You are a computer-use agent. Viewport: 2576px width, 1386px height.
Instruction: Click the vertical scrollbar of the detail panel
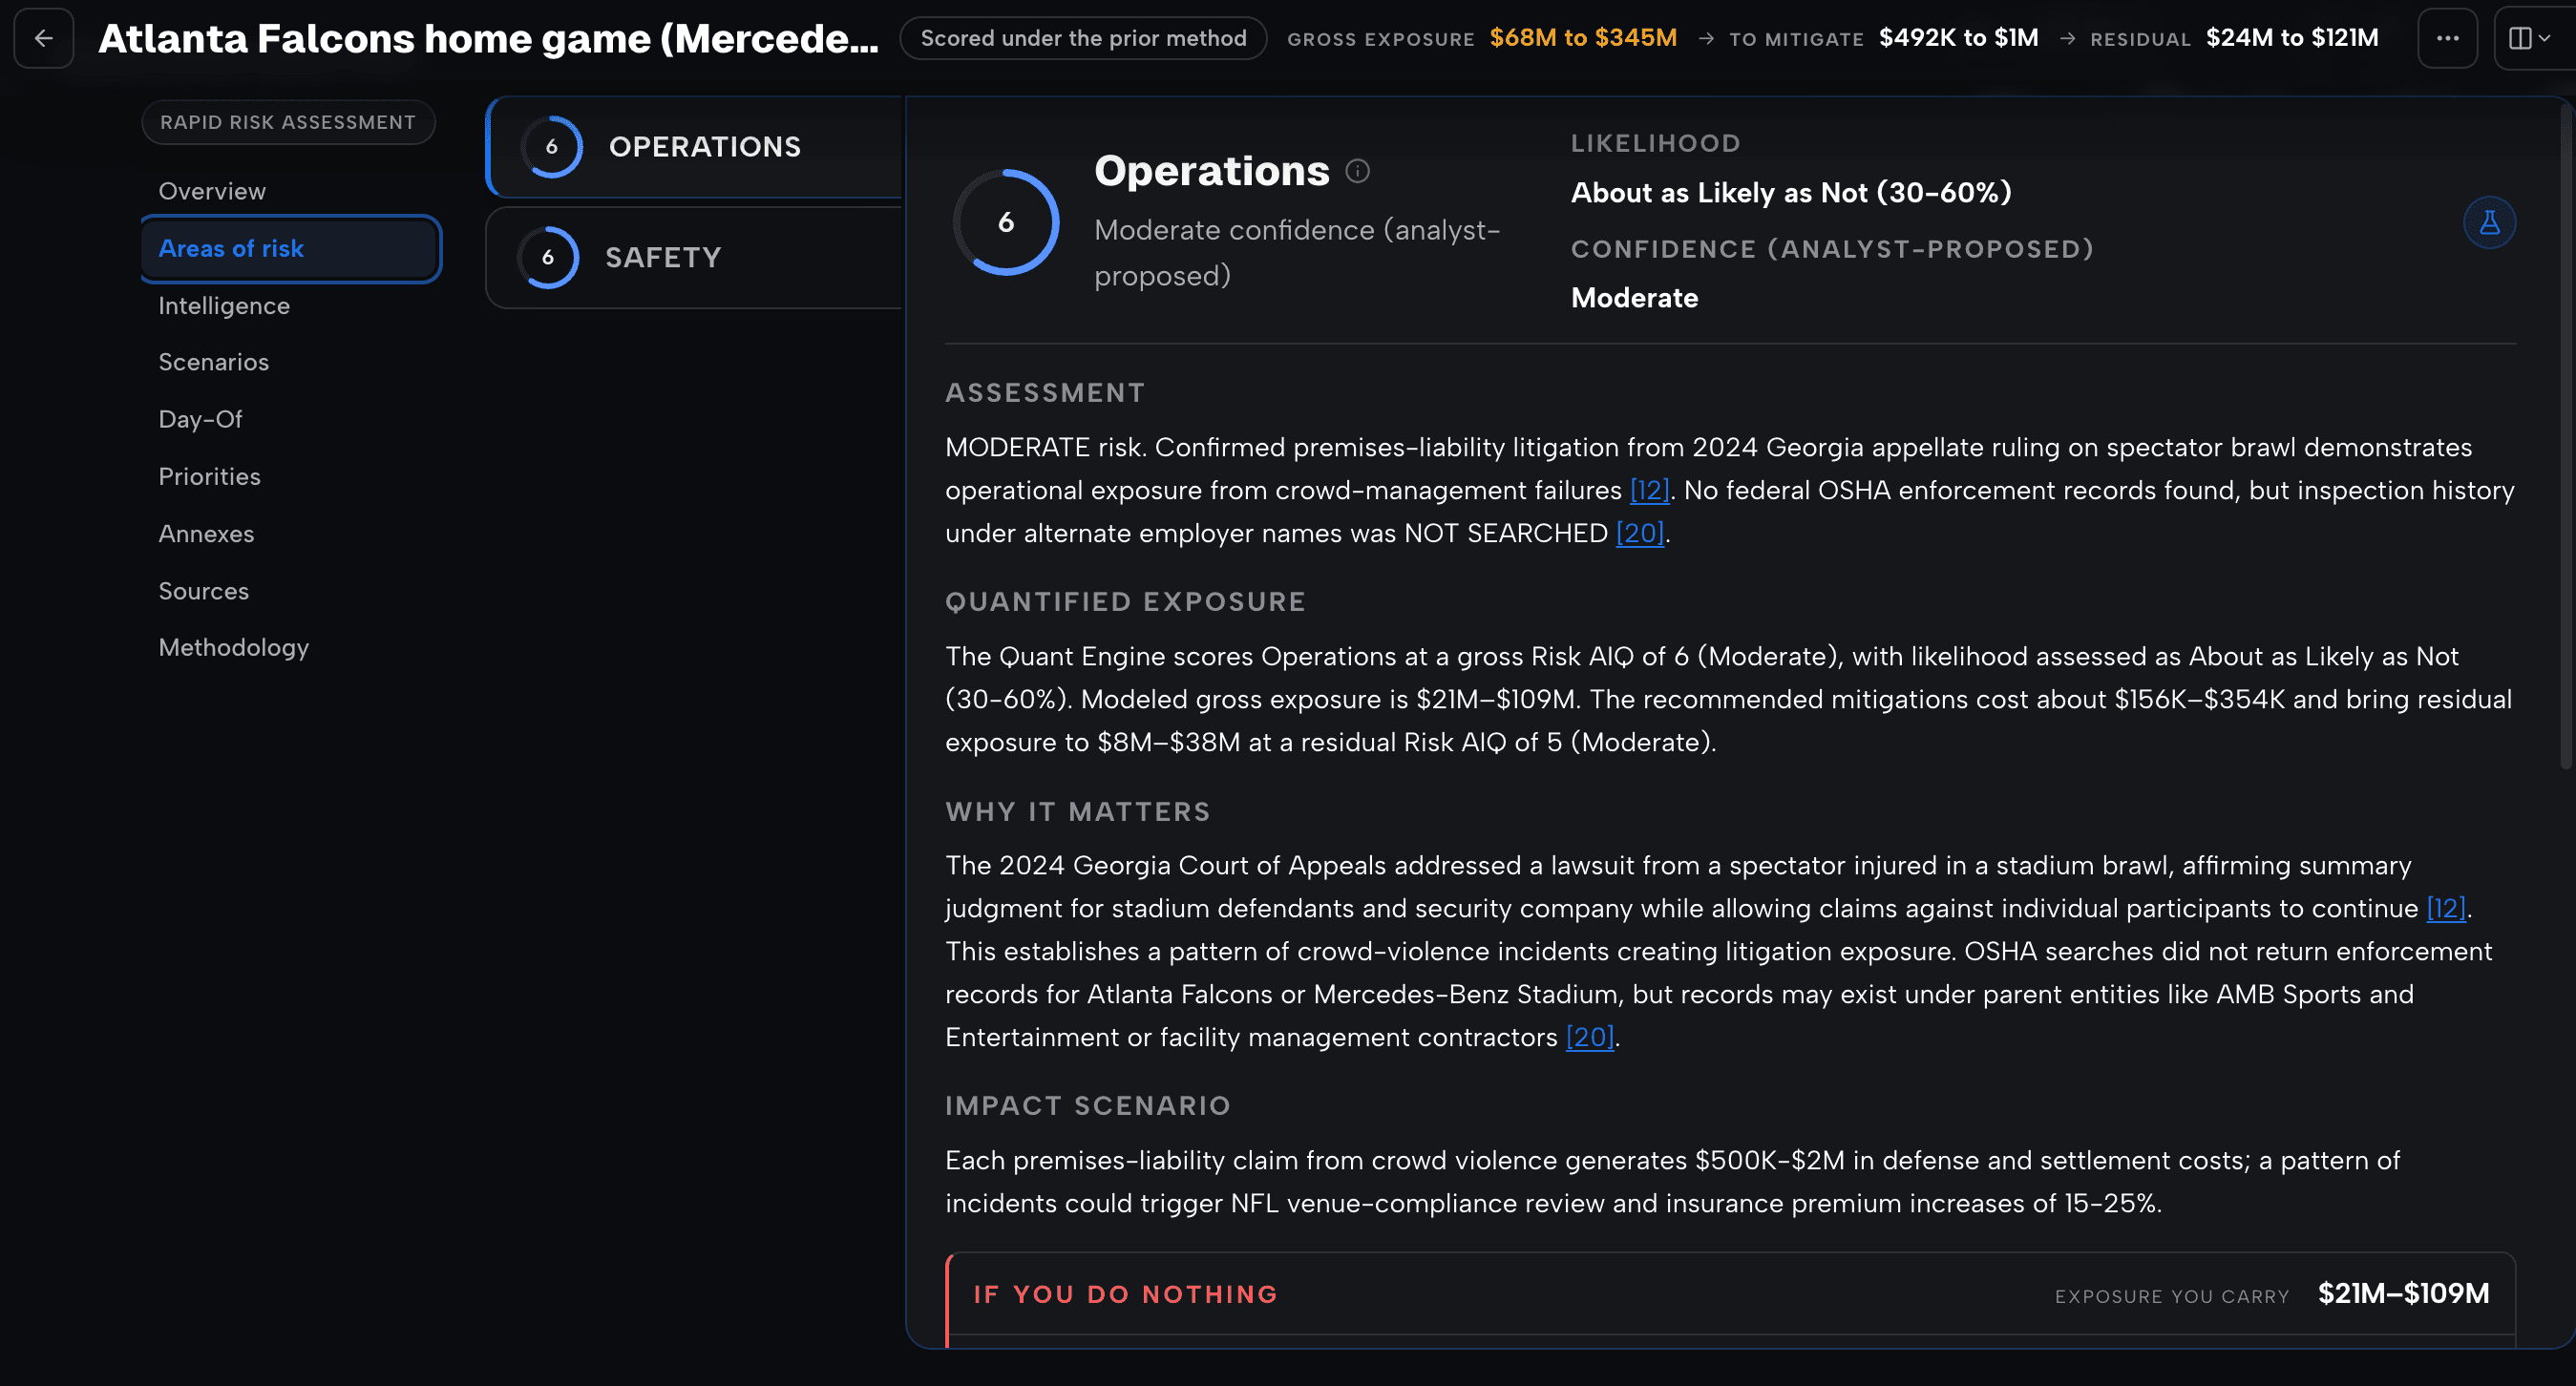(2565, 435)
